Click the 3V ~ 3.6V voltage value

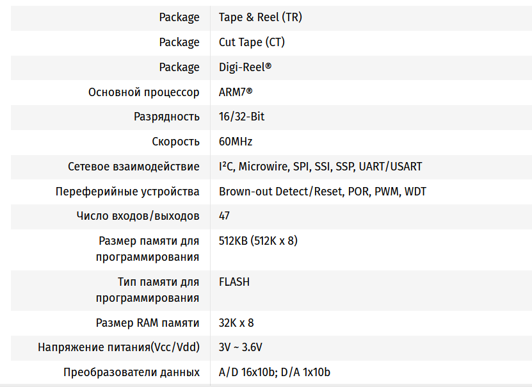240,347
